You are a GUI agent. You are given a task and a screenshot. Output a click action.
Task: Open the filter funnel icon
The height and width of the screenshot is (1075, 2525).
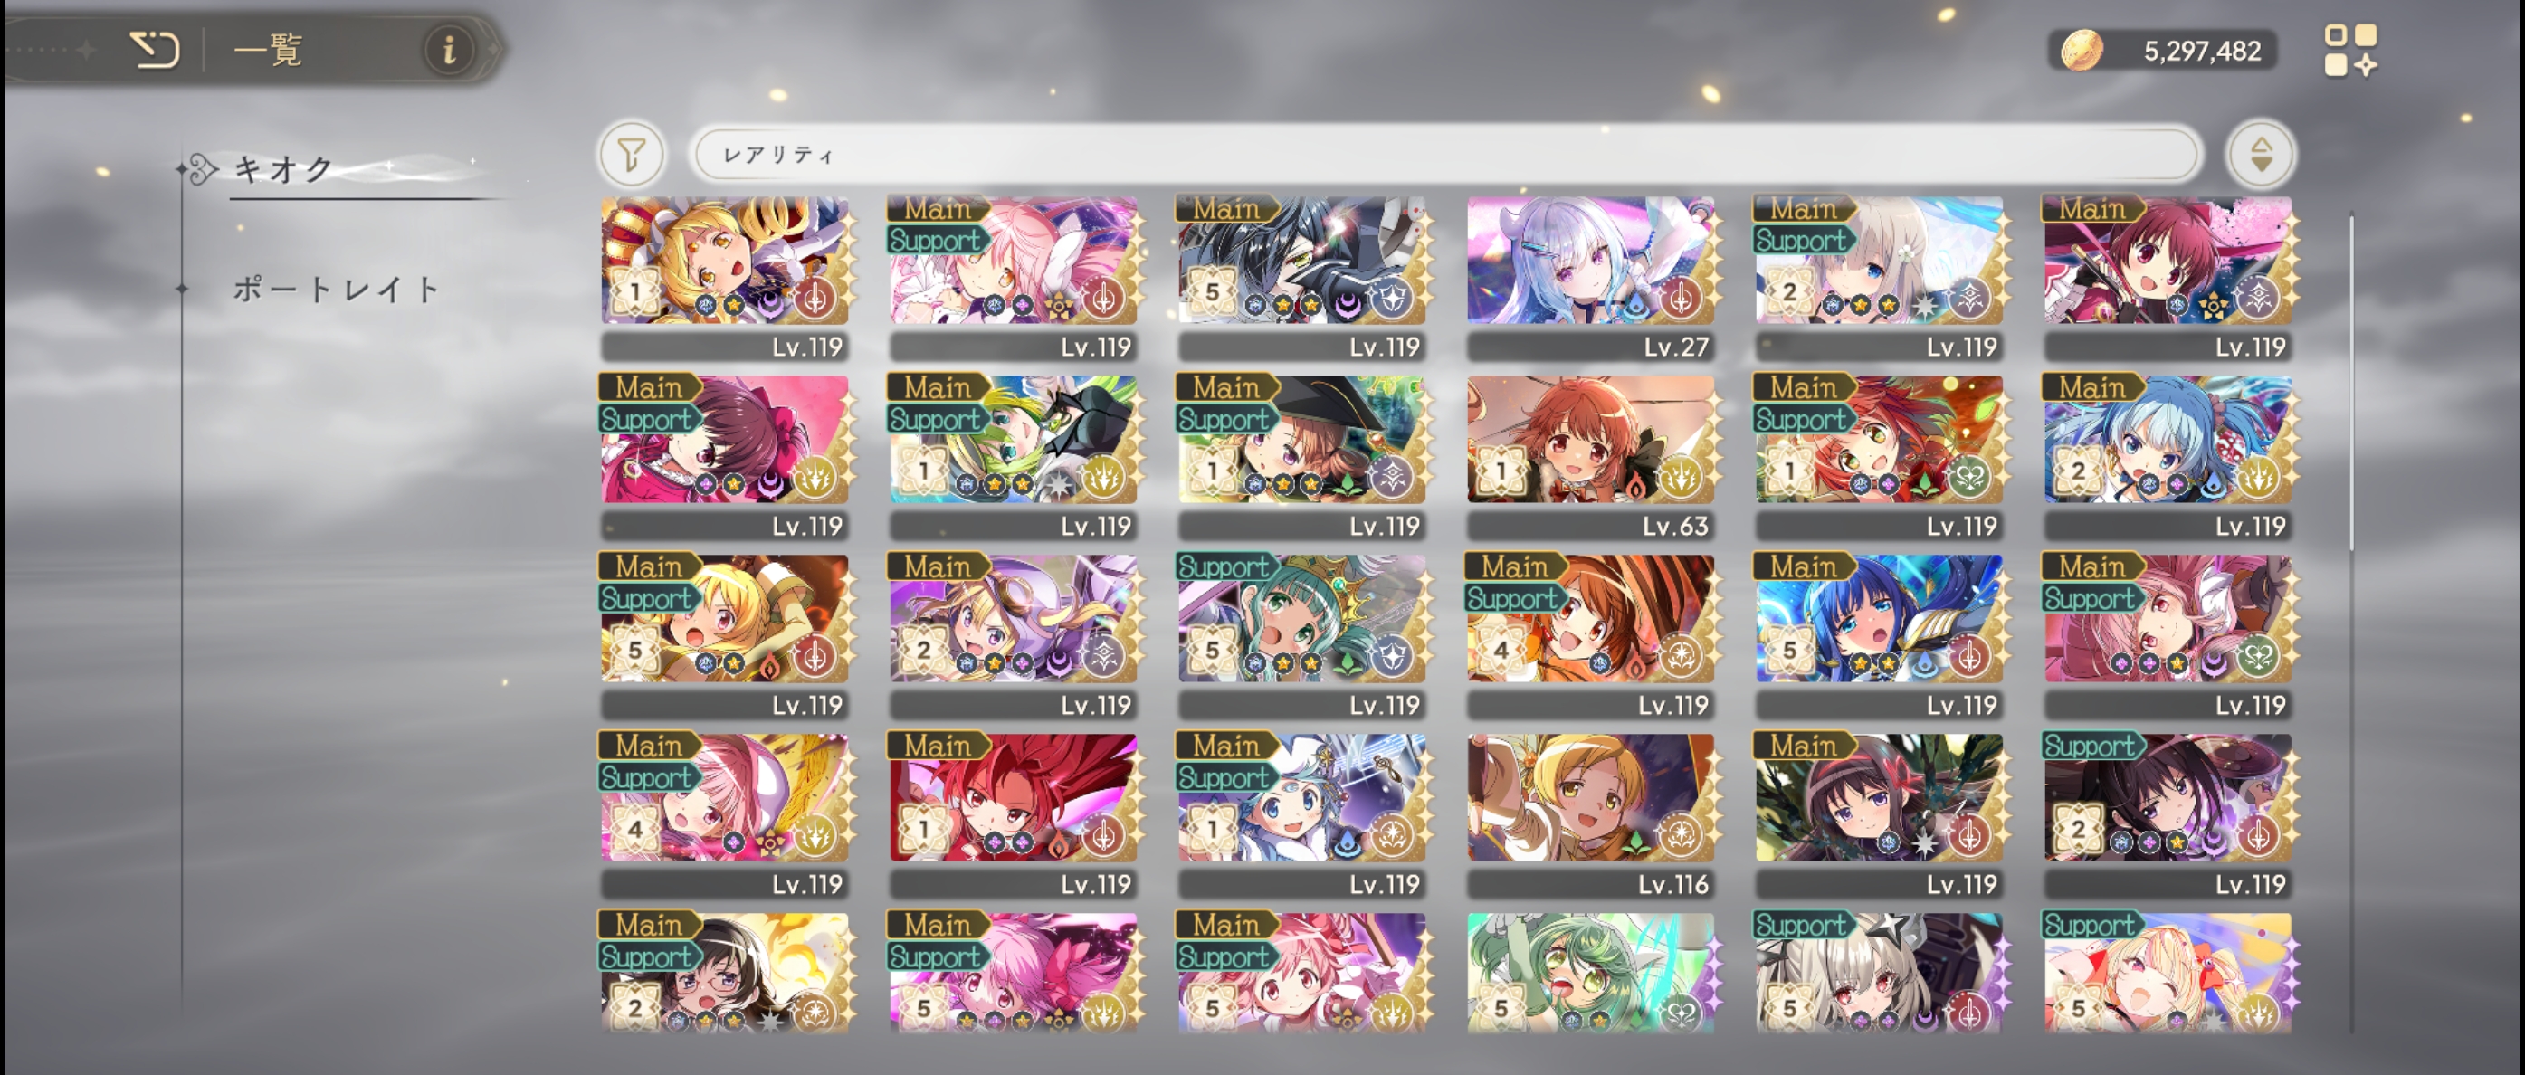coord(633,154)
